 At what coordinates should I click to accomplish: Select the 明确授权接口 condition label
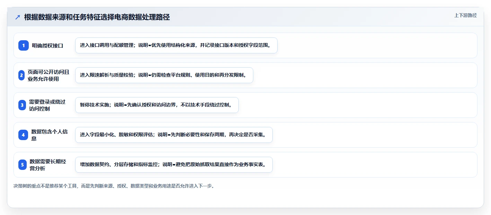[47, 45]
